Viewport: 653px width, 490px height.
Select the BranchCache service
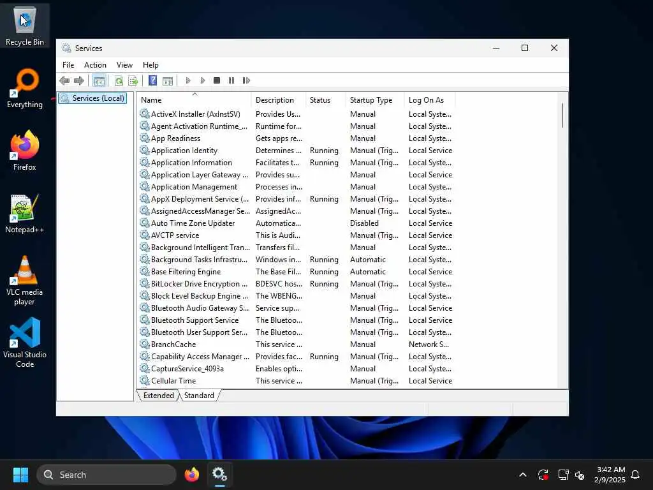click(x=296, y=344)
